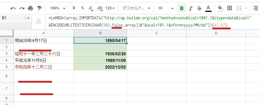This screenshot has height=105, width=260.
Task: Expand merge cells dropdown arrow
Action: pos(246,8)
